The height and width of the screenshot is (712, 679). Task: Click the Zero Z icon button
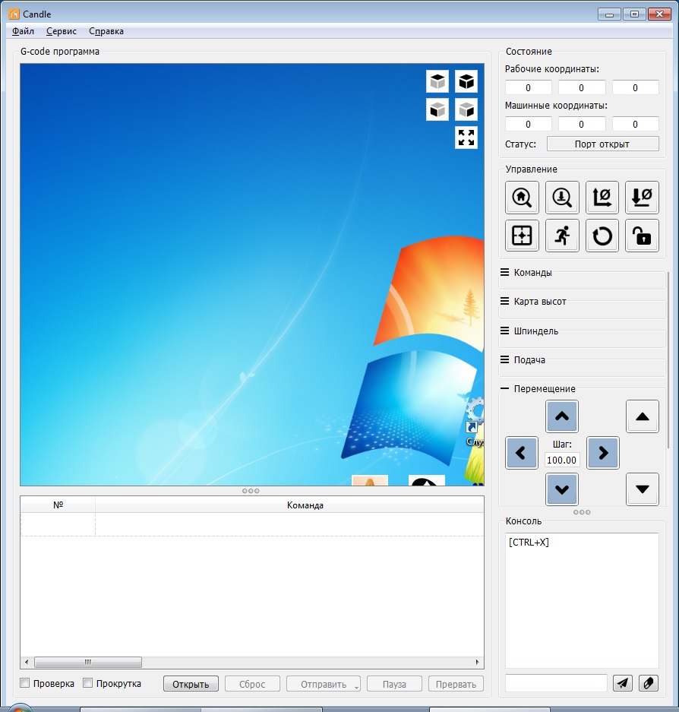(642, 197)
